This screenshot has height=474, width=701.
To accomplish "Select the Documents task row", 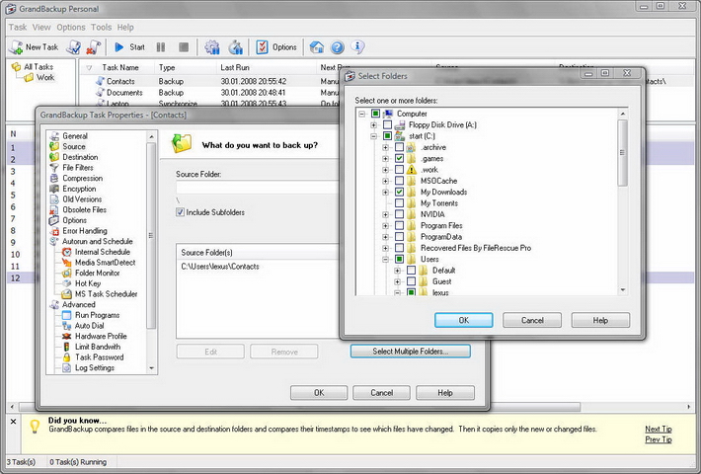I will [x=124, y=93].
